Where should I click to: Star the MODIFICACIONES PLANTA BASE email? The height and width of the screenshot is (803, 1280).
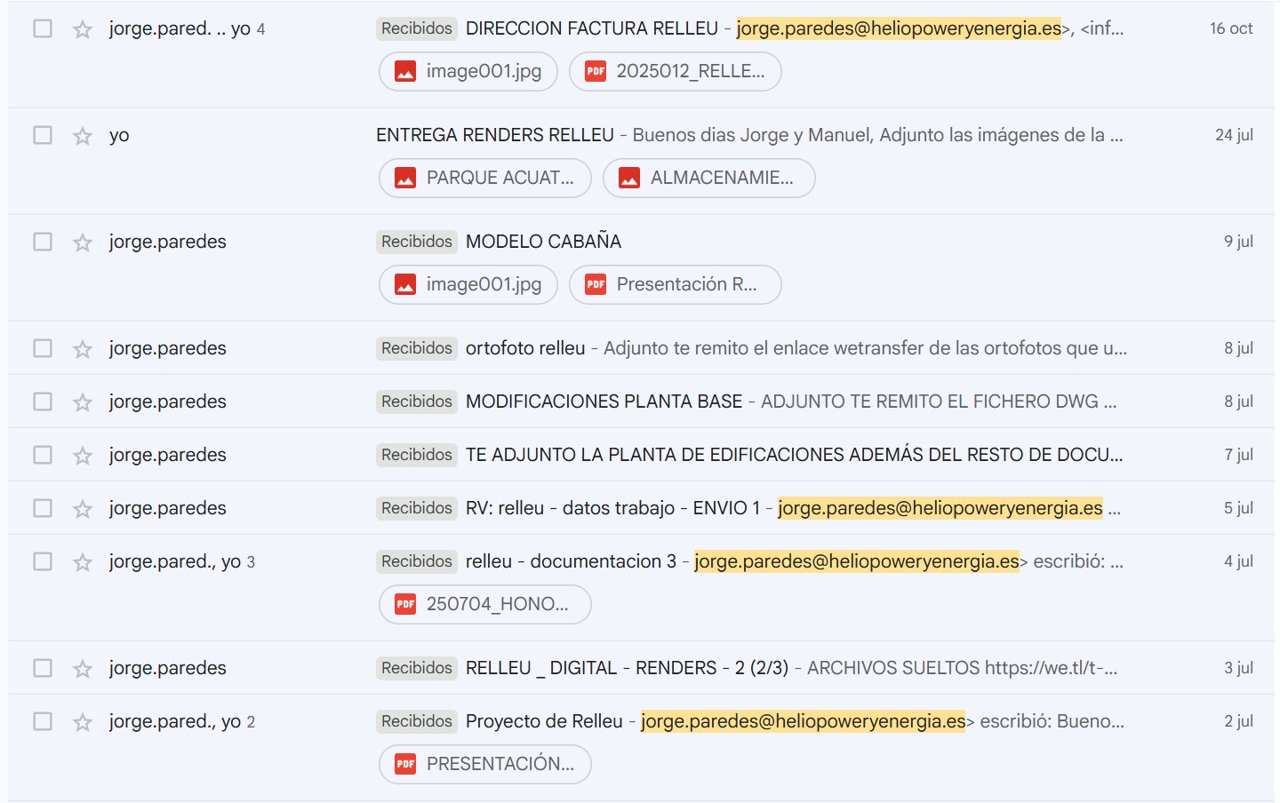(83, 402)
